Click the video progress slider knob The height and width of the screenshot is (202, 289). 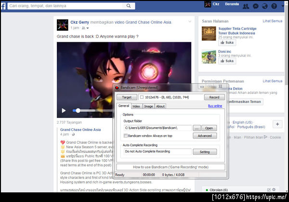78,111
